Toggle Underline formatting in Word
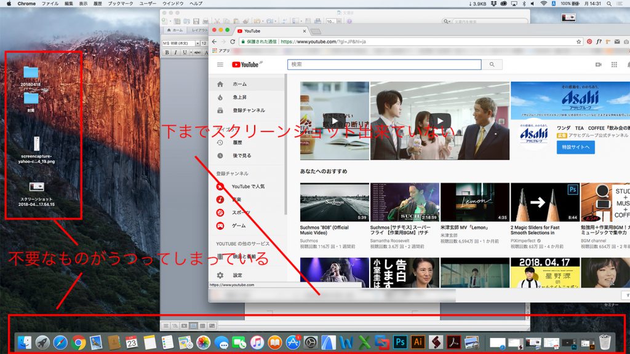Screen dimensions: 630x354 point(185,53)
